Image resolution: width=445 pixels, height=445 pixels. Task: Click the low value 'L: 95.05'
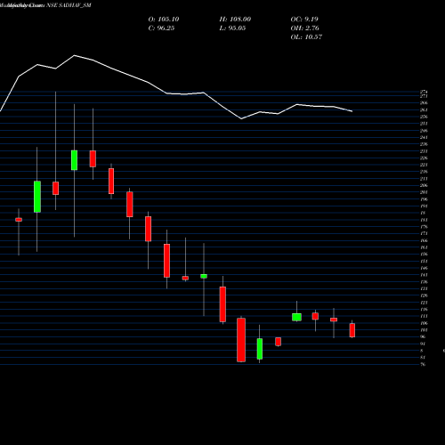[x=232, y=28]
